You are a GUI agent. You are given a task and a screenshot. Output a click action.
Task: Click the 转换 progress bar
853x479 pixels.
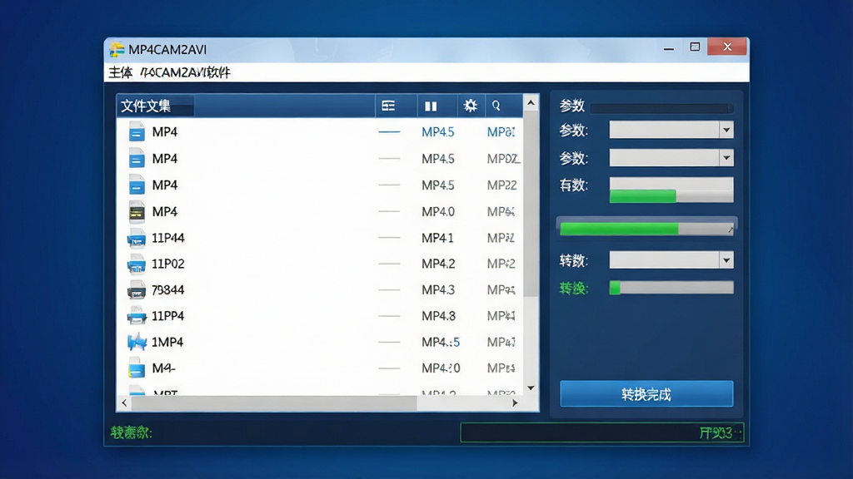tap(671, 288)
